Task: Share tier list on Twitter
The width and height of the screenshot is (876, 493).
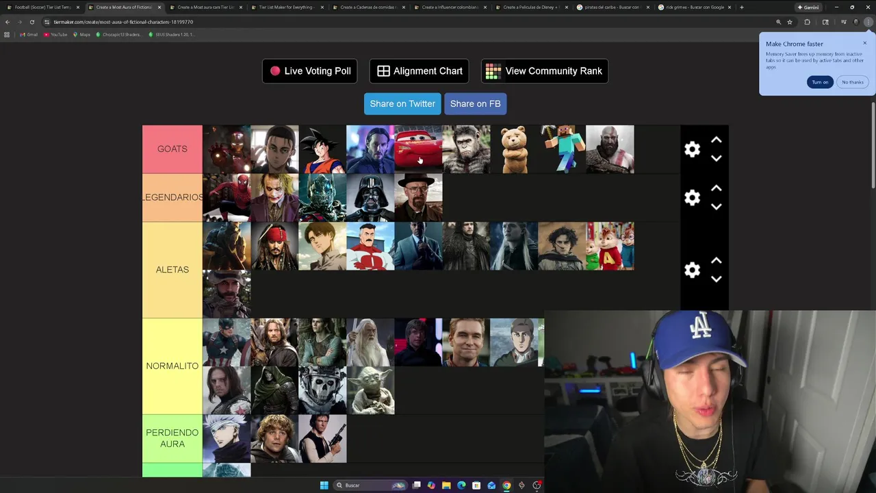Action: tap(402, 104)
